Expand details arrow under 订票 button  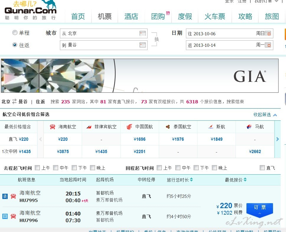pyautogui.click(x=260, y=213)
